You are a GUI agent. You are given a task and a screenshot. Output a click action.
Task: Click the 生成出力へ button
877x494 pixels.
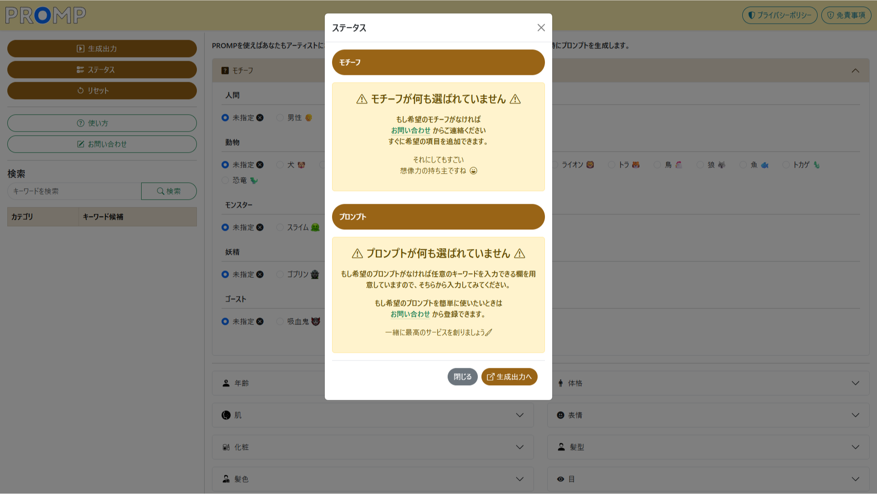point(509,377)
